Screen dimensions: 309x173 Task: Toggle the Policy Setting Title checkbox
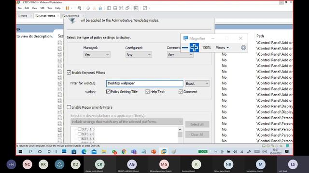(108, 91)
